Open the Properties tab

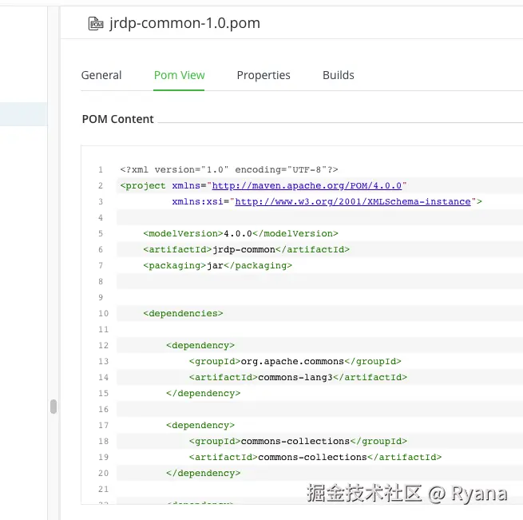coord(263,75)
